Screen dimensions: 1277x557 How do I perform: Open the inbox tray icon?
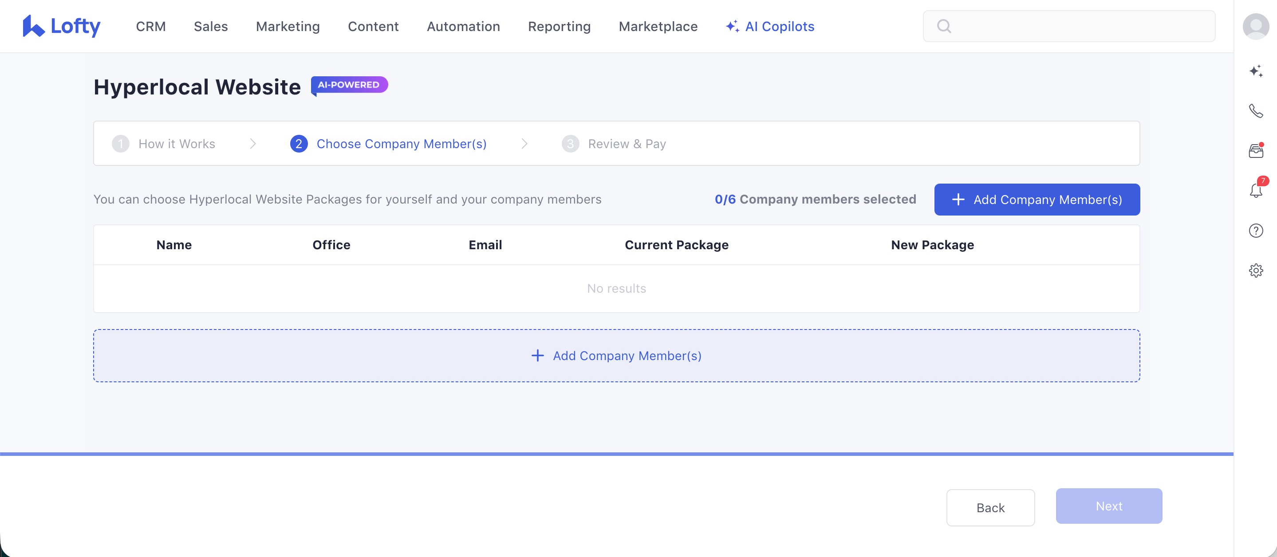pos(1255,151)
